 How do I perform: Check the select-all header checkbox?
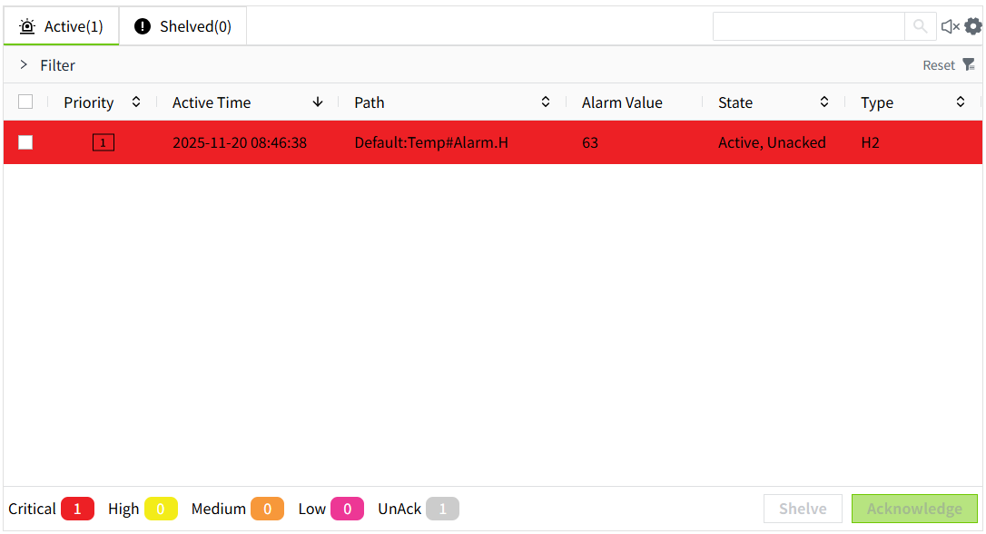(x=25, y=102)
